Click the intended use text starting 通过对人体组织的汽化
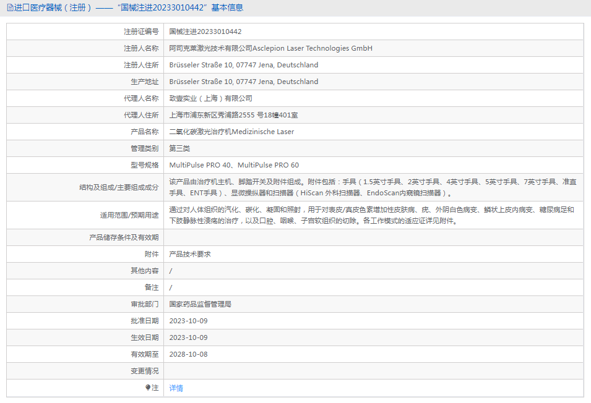 point(372,215)
